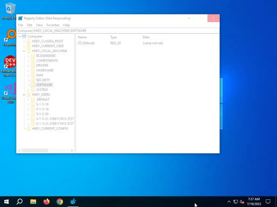The width and height of the screenshot is (277, 207).
Task: Click the registry address bar path
Action: coord(118,31)
